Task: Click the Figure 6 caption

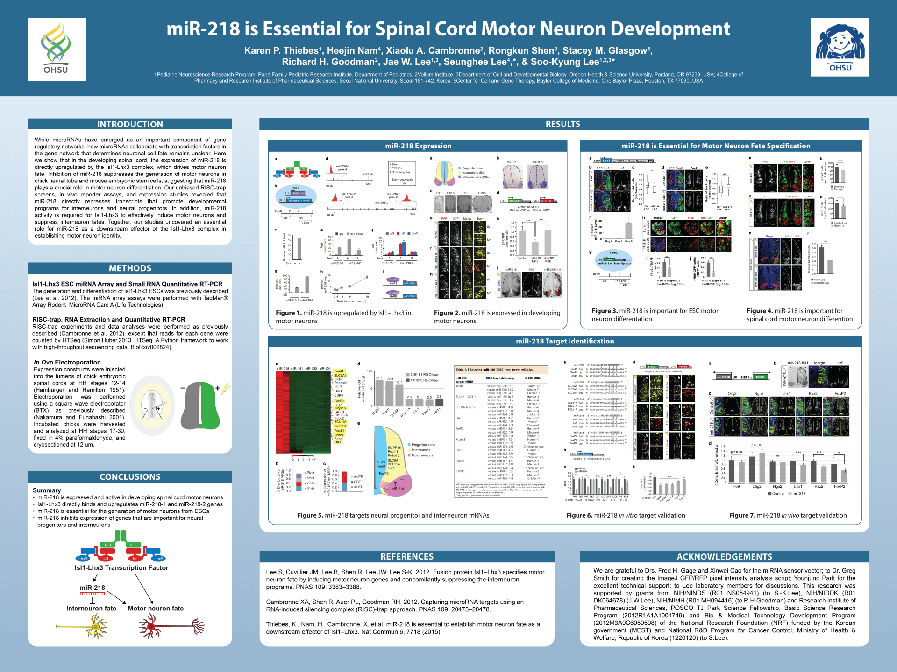Action: [626, 515]
